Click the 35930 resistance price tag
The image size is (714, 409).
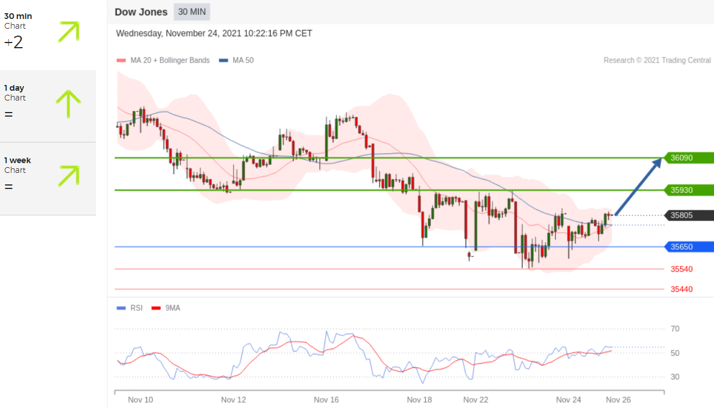tap(689, 190)
